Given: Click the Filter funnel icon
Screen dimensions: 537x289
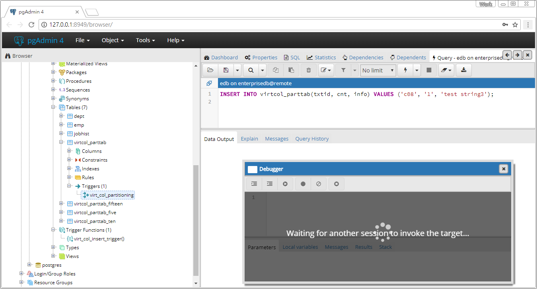Looking at the screenshot, I should pyautogui.click(x=343, y=70).
